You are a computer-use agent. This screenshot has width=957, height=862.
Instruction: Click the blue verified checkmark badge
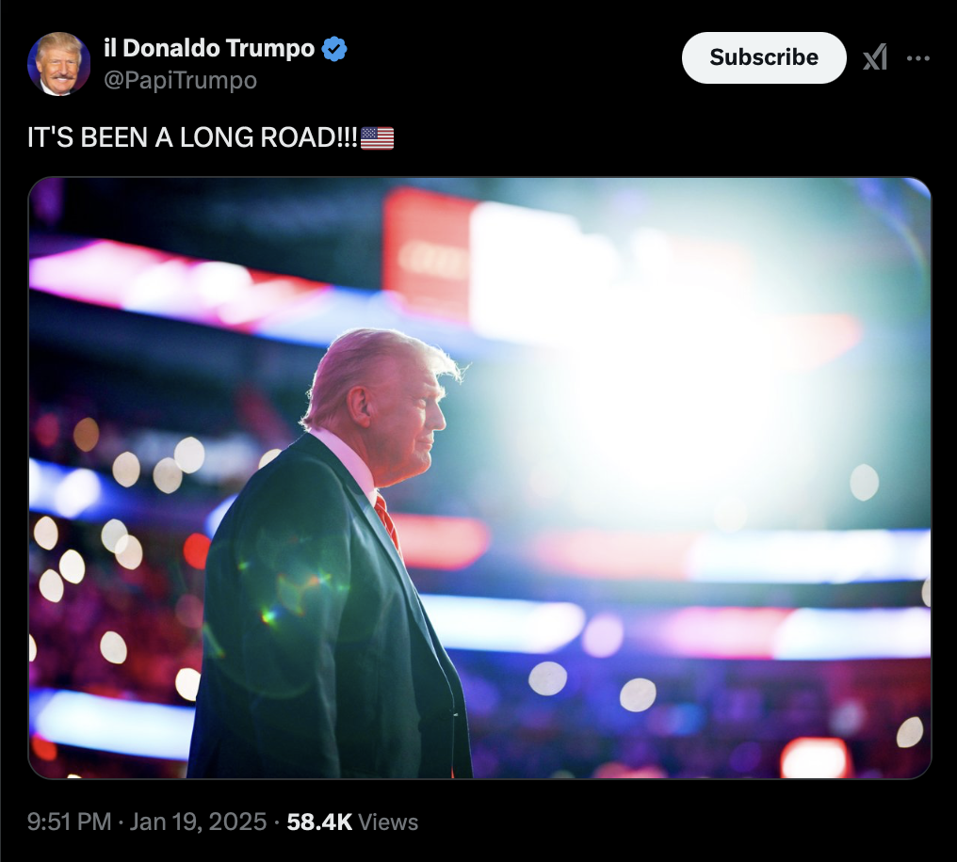(333, 49)
